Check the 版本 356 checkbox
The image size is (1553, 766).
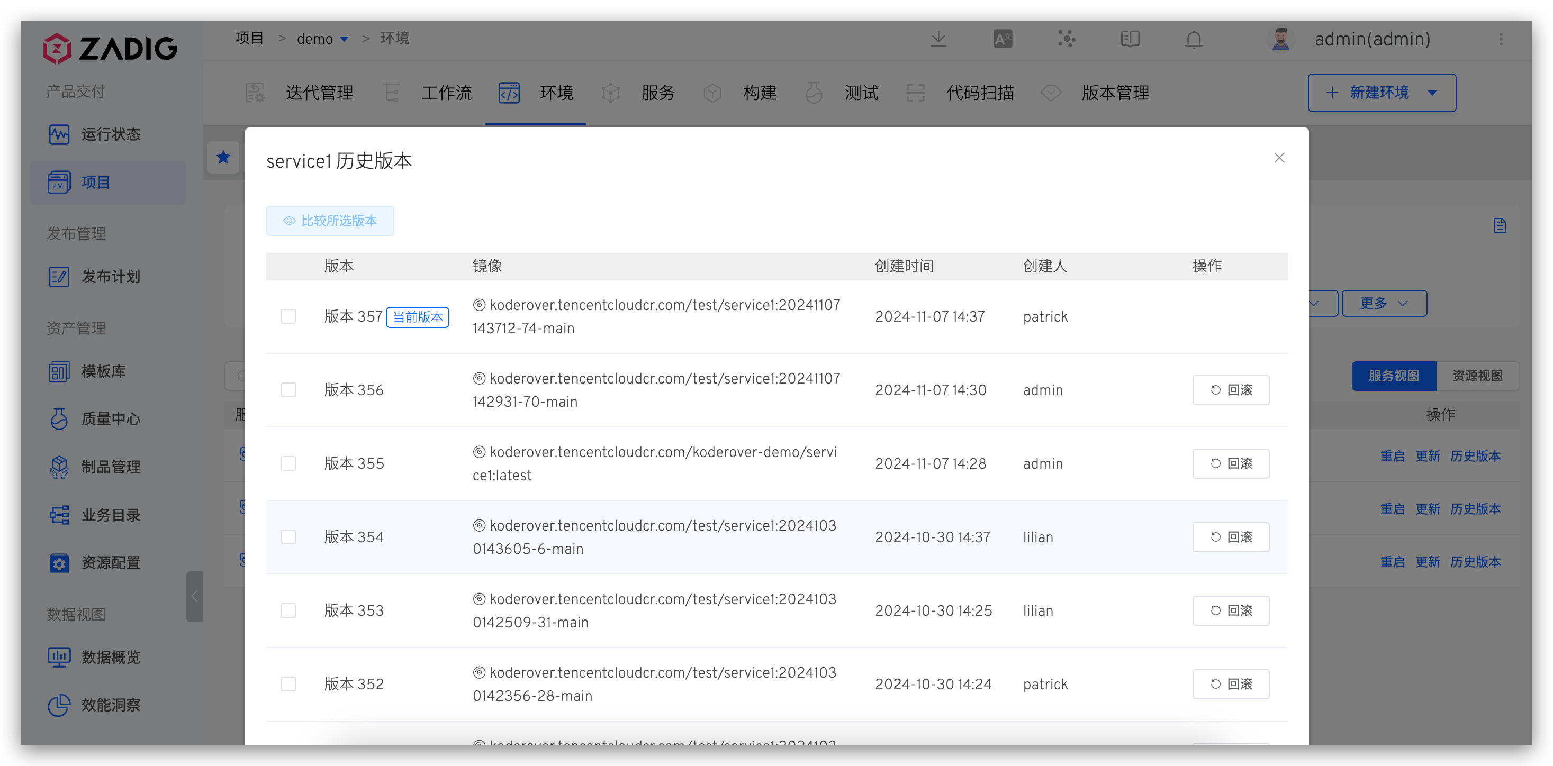click(x=288, y=390)
